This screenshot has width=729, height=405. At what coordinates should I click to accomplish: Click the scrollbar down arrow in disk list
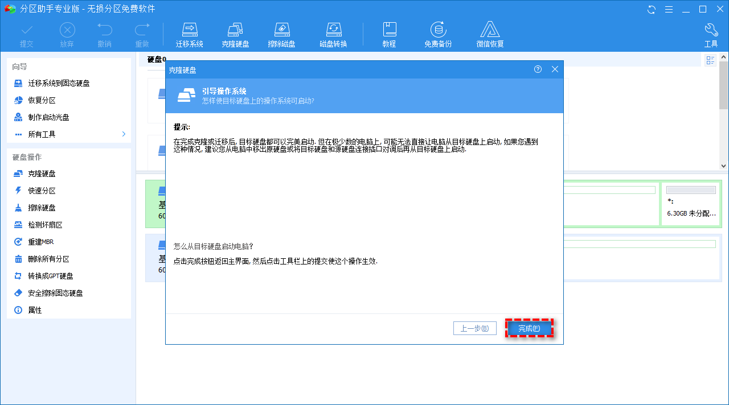(x=723, y=166)
